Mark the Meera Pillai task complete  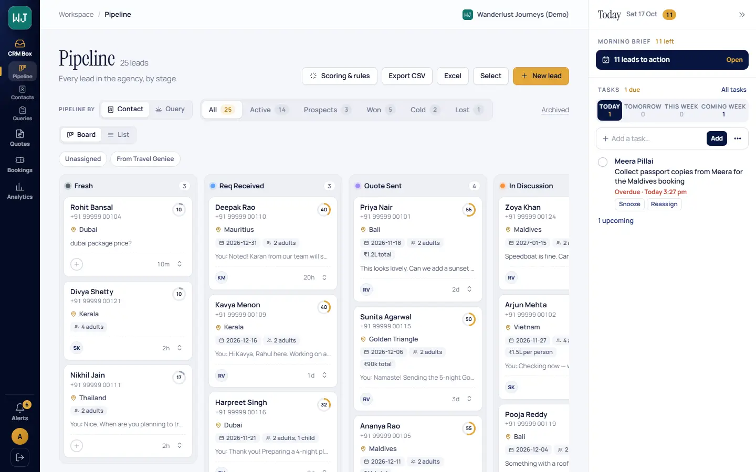(x=603, y=162)
